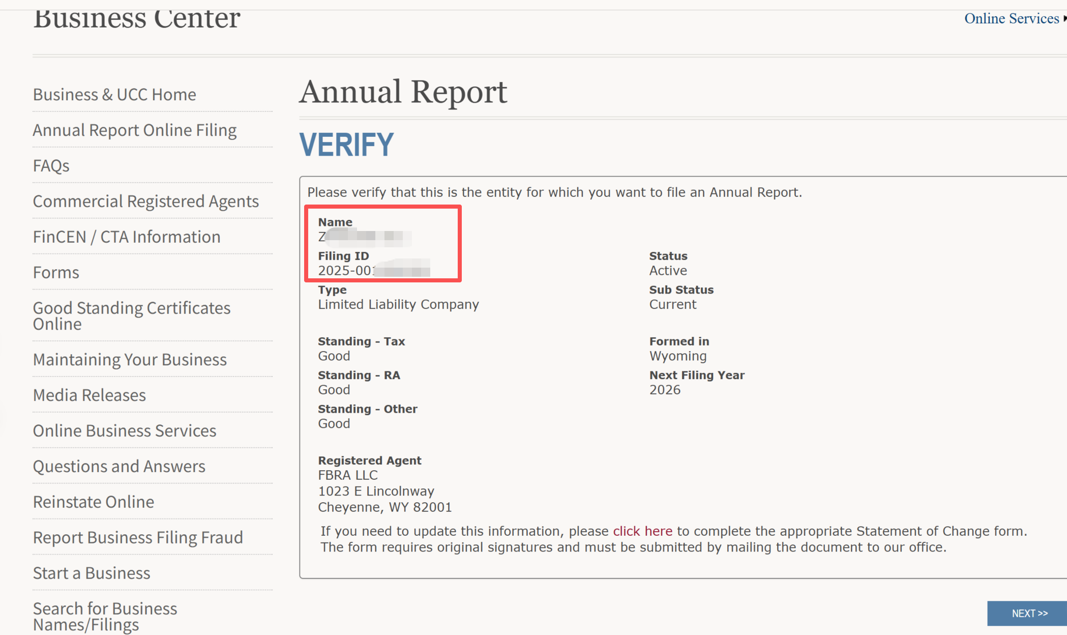Click the 'Filing ID' label

(x=343, y=256)
